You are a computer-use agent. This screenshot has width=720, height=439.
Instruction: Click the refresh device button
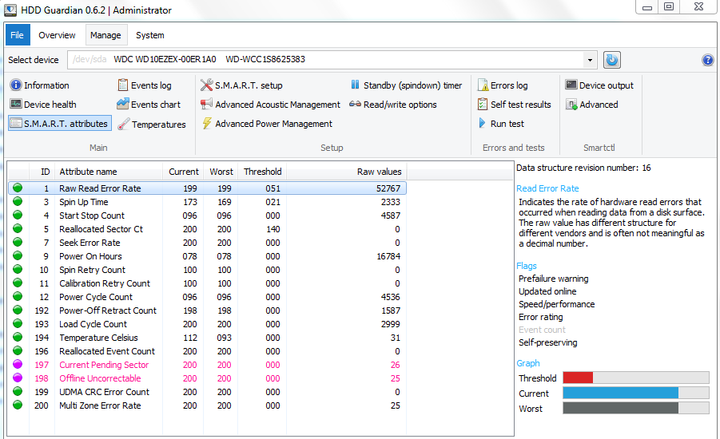point(611,60)
